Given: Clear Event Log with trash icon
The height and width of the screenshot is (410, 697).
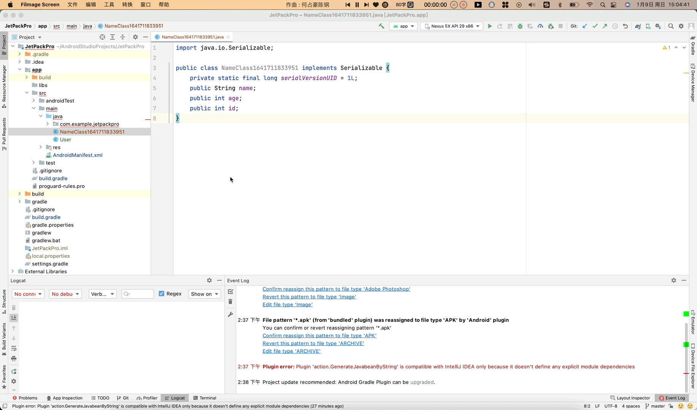Looking at the screenshot, I should (x=230, y=302).
